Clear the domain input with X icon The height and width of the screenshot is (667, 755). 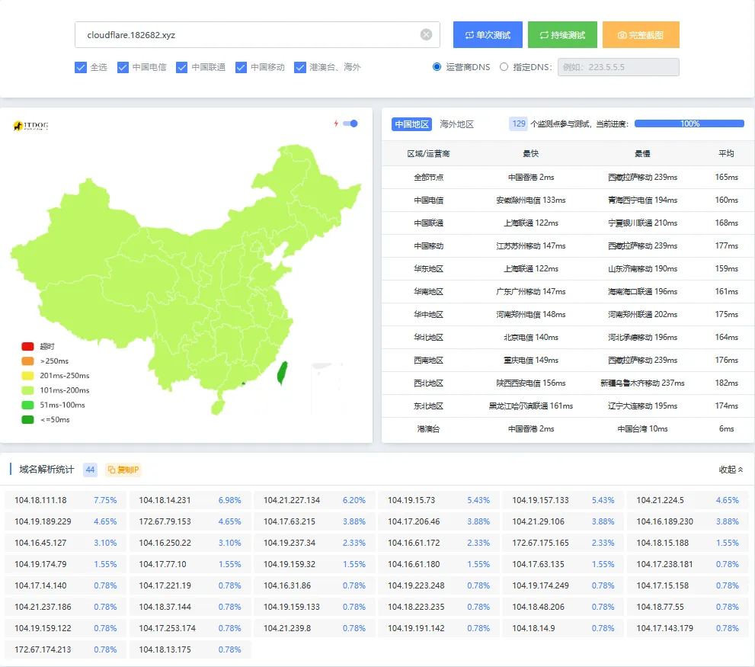tap(426, 34)
